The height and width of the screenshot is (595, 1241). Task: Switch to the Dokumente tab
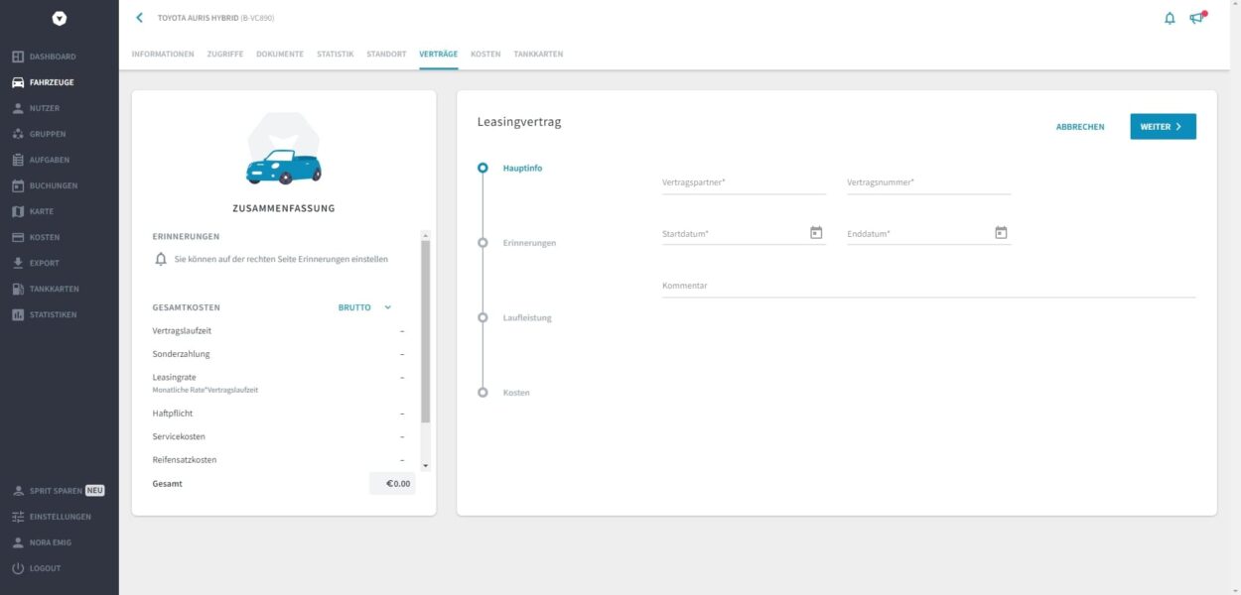(279, 54)
